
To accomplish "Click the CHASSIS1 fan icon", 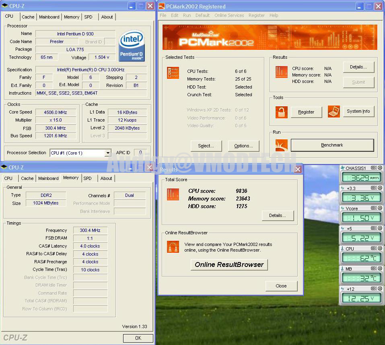I will click(x=343, y=168).
